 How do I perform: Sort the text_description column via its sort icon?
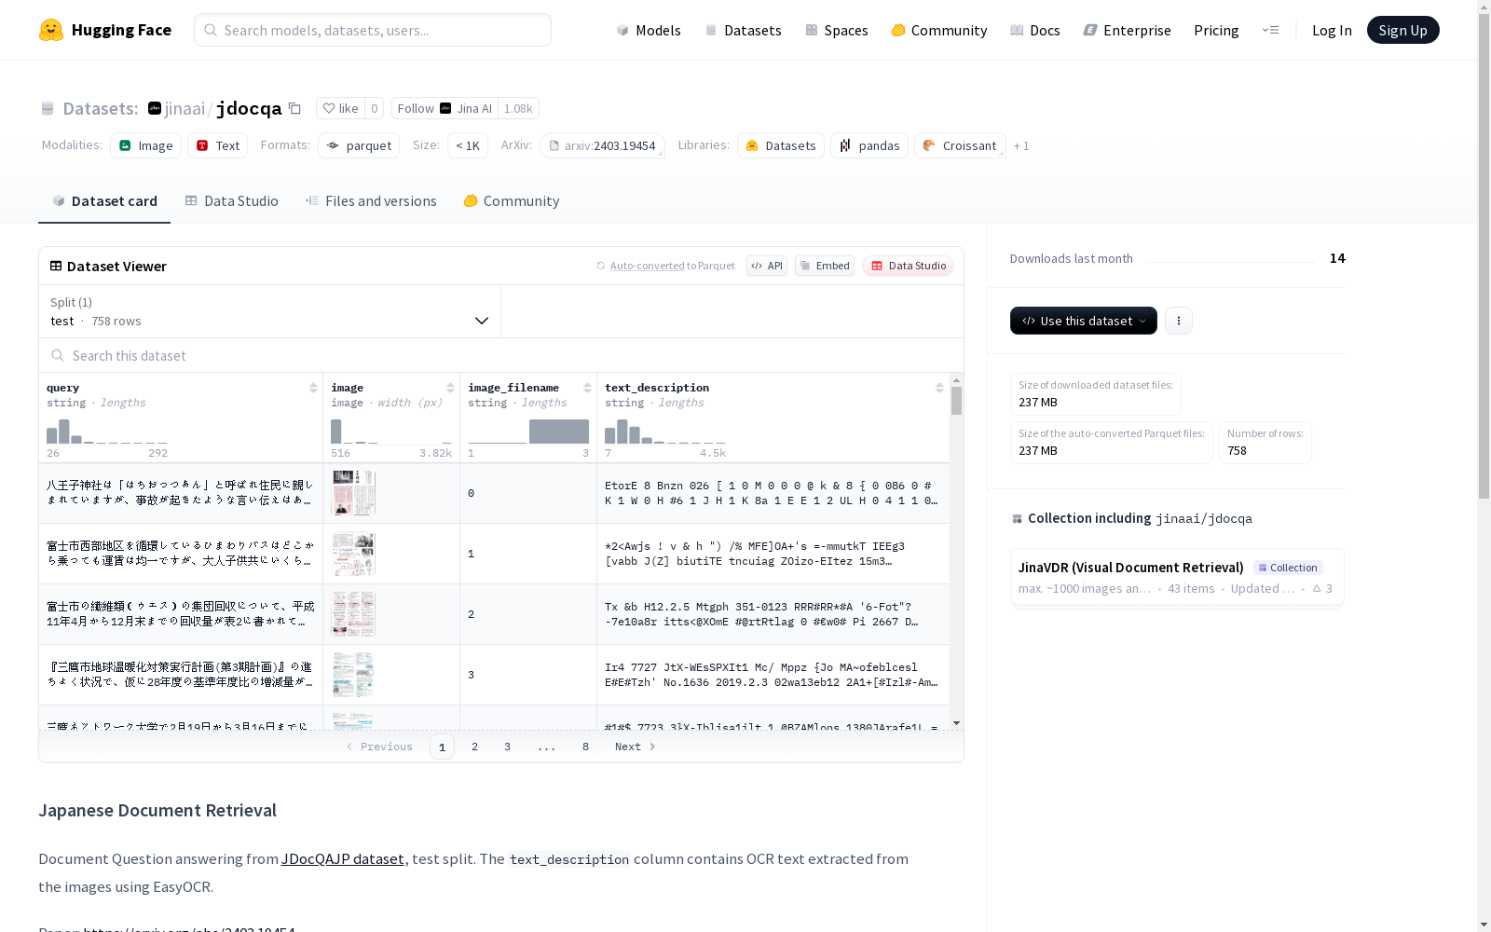(939, 388)
